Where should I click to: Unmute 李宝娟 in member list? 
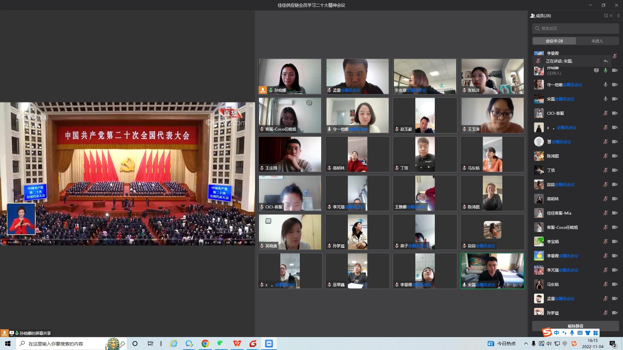(x=605, y=241)
